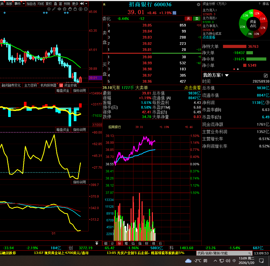Open chart settings gear above the K-line chart
Image resolution: width=270 pixels, height=266 pixels.
[x=49, y=9]
